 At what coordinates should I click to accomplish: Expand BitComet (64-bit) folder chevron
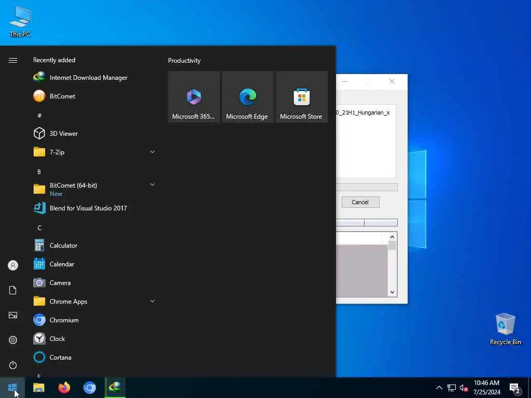coord(152,184)
